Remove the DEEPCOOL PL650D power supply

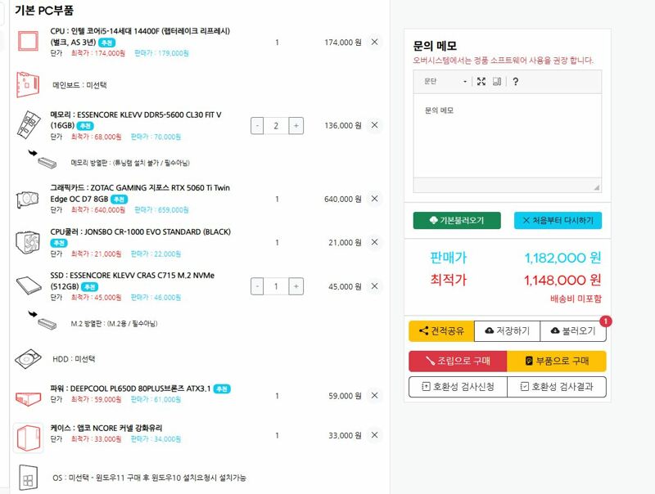[x=375, y=396]
